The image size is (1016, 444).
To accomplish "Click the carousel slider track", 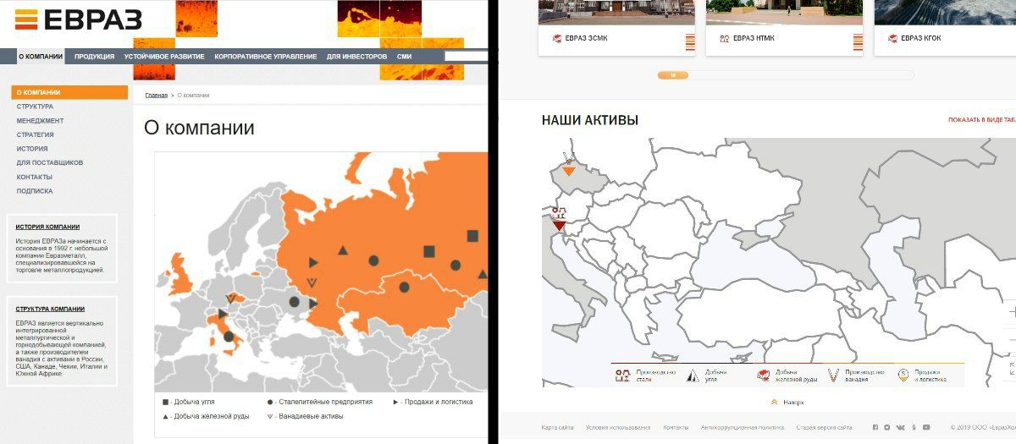I will (786, 75).
